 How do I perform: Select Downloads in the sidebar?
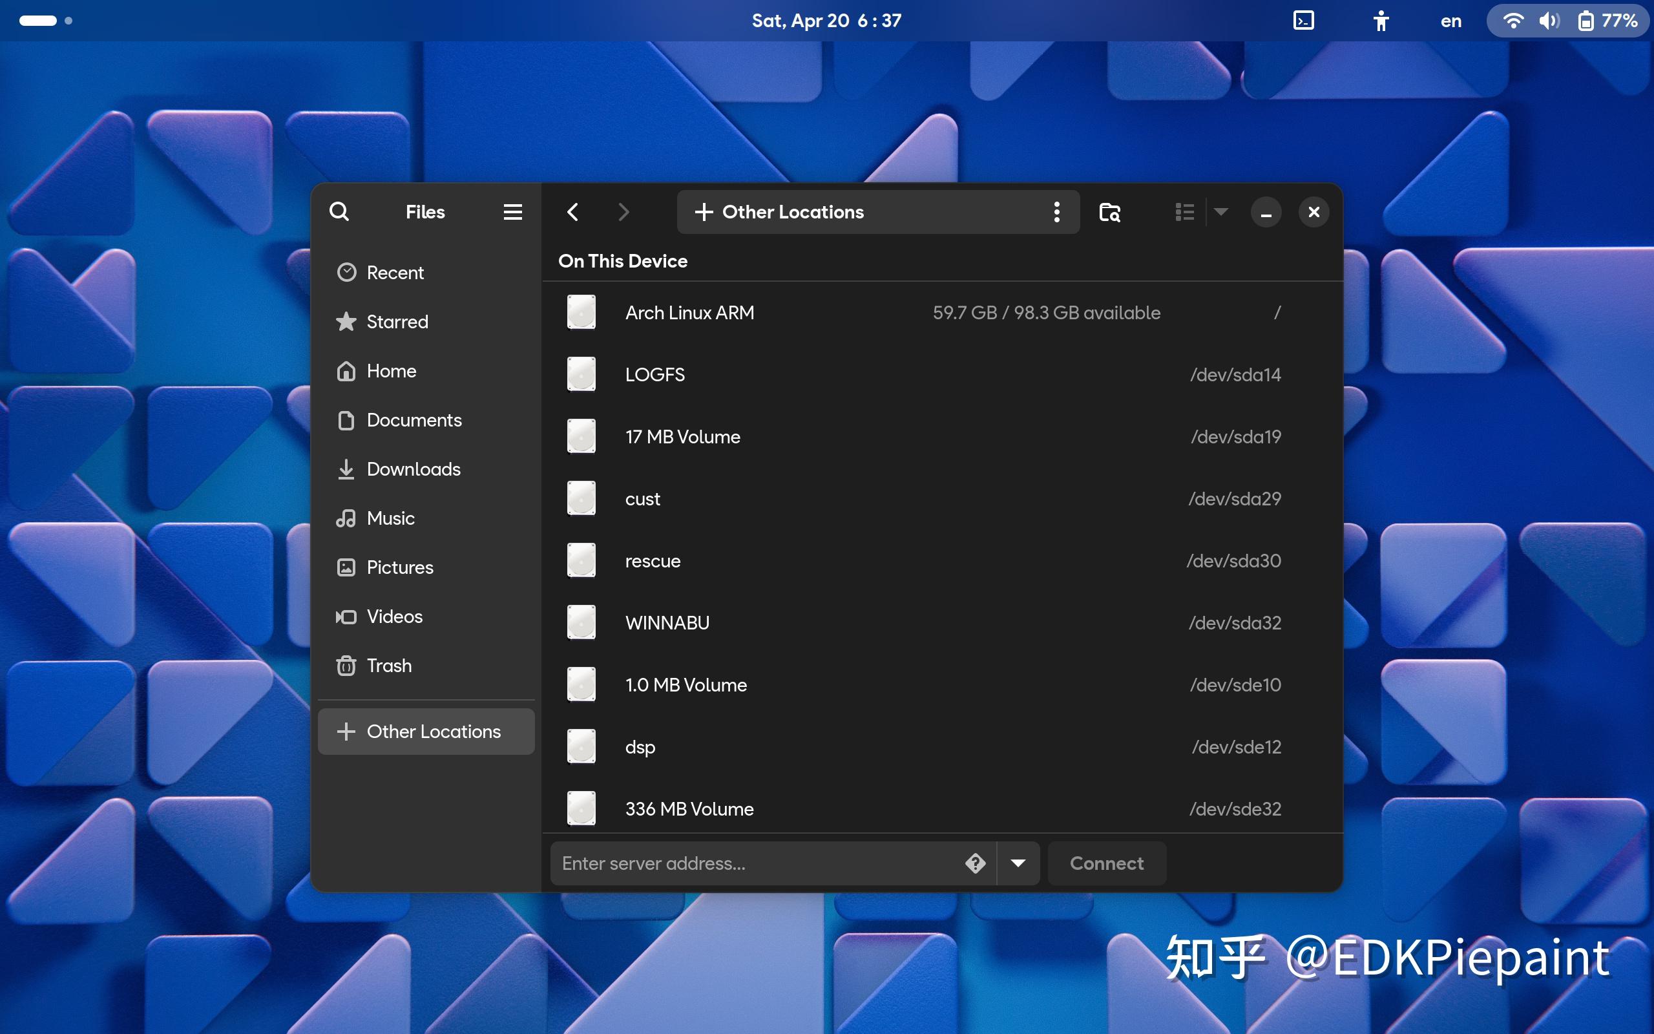click(x=413, y=469)
